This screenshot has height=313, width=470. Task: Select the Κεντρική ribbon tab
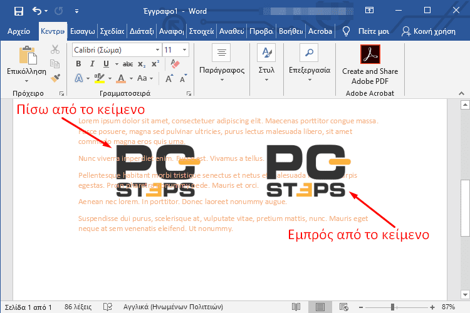pyautogui.click(x=53, y=31)
